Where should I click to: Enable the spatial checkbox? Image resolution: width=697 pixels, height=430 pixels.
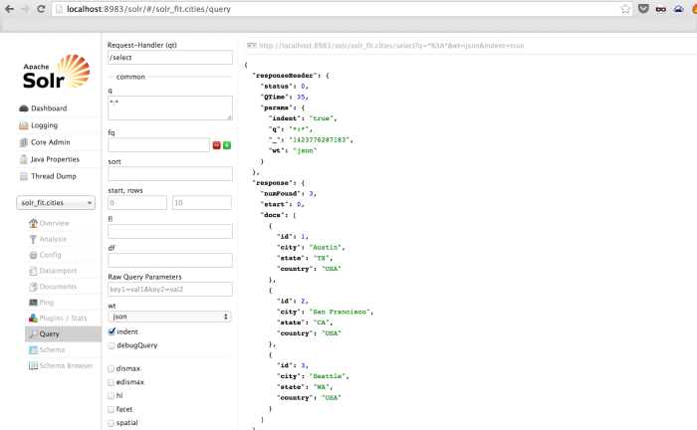(x=112, y=423)
